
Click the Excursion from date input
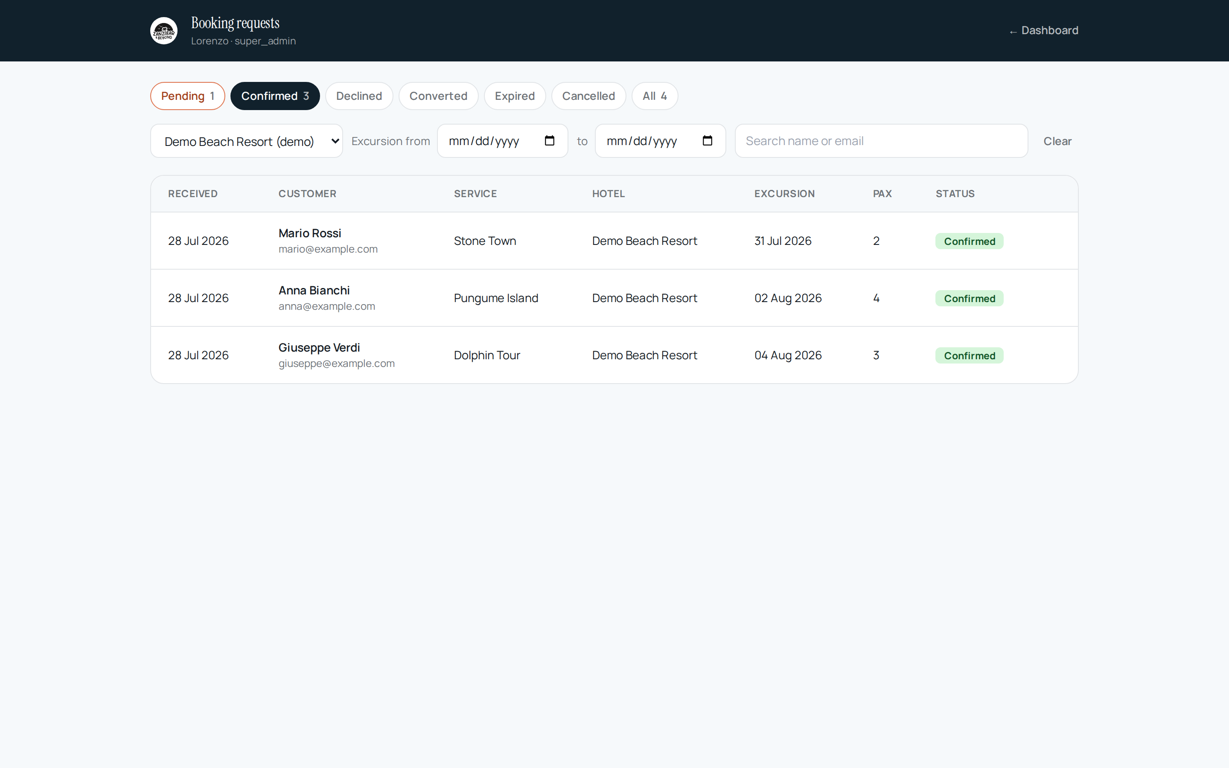[x=502, y=141]
